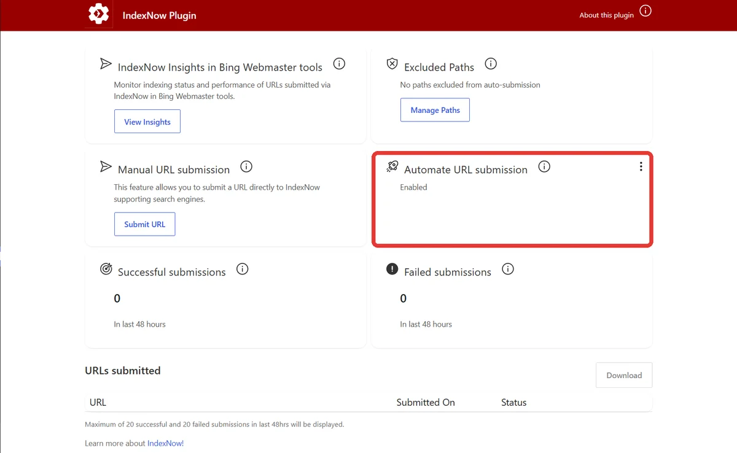The height and width of the screenshot is (453, 737).
Task: Show info for Successful submissions
Action: 243,269
